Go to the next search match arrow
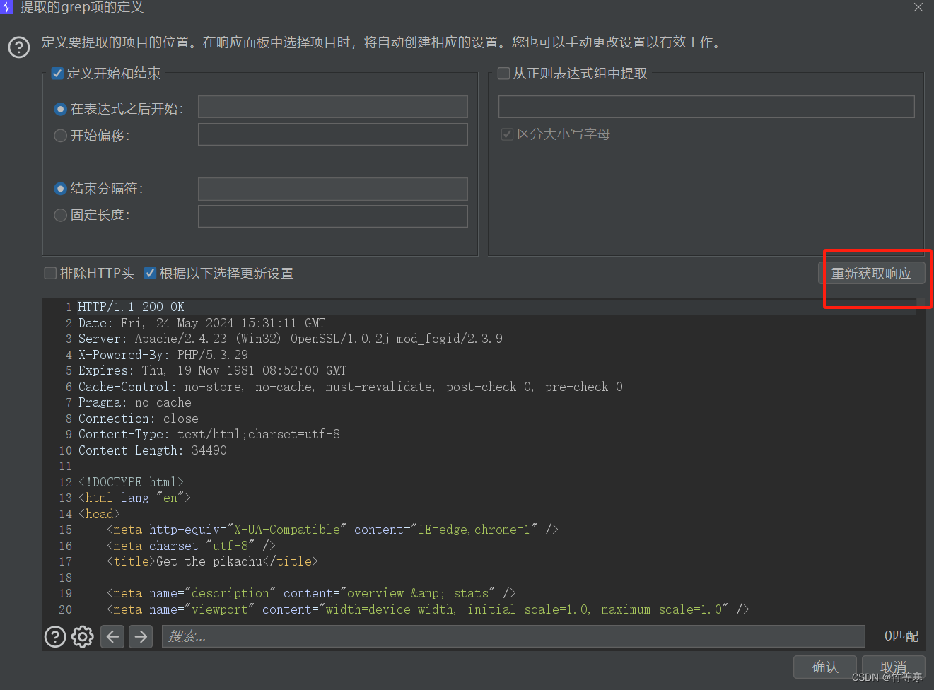Image resolution: width=934 pixels, height=690 pixels. (141, 637)
